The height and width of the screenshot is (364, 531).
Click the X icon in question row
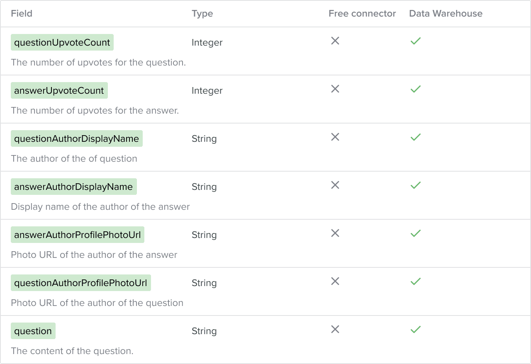335,329
